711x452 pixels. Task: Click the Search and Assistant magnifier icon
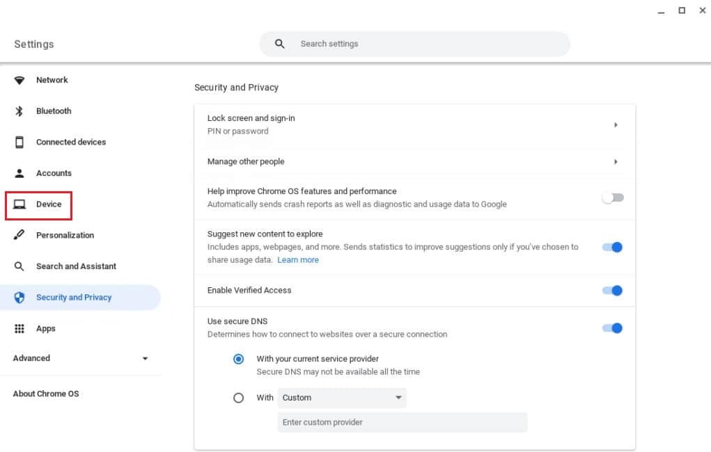point(19,266)
